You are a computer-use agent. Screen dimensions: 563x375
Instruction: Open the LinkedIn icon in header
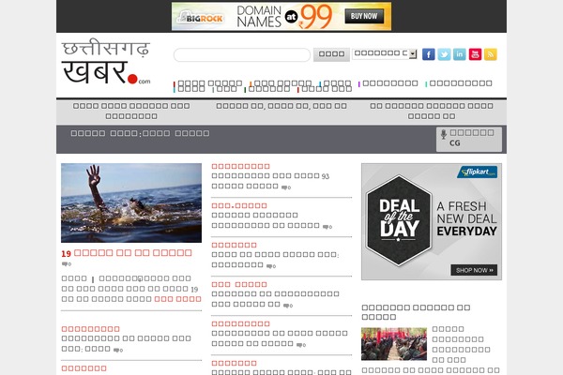tap(459, 54)
